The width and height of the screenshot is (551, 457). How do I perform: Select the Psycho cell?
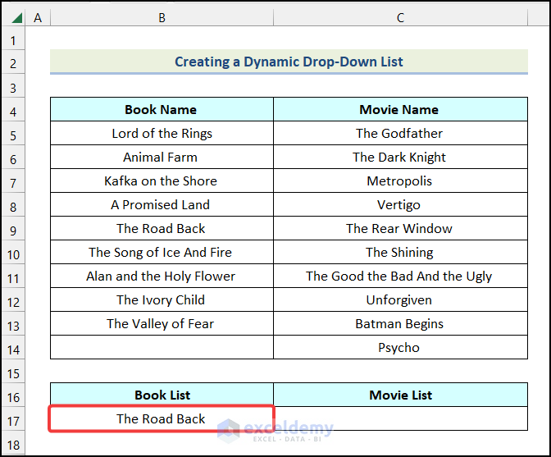click(400, 348)
